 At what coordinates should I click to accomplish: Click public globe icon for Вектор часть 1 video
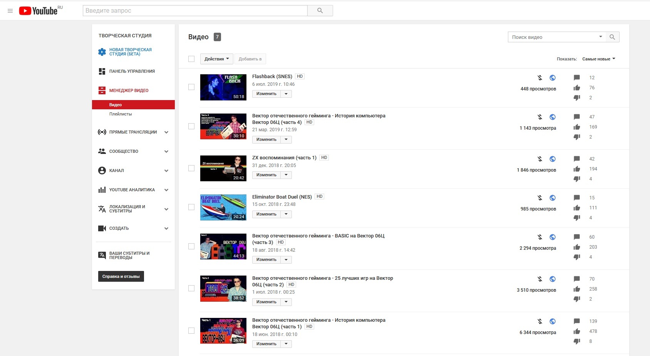[553, 321]
